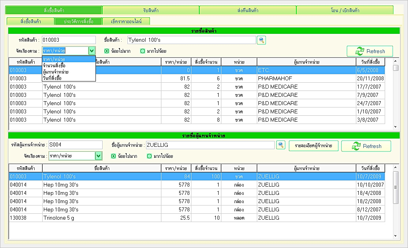
Task: Select the Hep 10mg 30's row dated 10/10/2007
Action: [x=197, y=185]
